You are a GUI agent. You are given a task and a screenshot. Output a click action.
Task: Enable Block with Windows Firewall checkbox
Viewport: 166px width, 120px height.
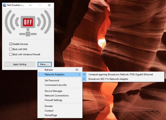pos(10,54)
